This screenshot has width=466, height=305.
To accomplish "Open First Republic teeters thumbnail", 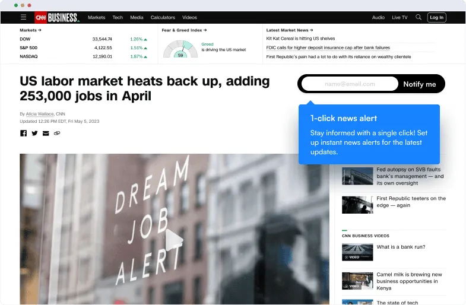I will tap(357, 205).
